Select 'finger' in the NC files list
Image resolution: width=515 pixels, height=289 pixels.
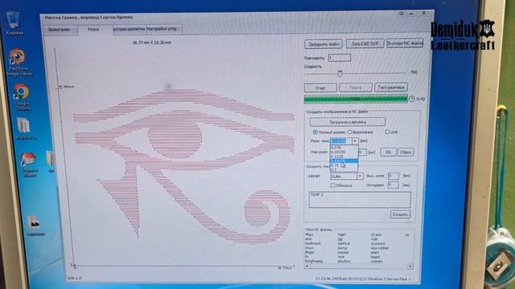[310, 252]
